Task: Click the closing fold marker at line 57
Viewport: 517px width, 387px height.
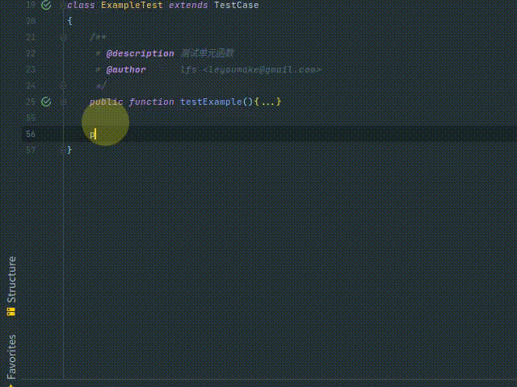Action: pos(63,150)
